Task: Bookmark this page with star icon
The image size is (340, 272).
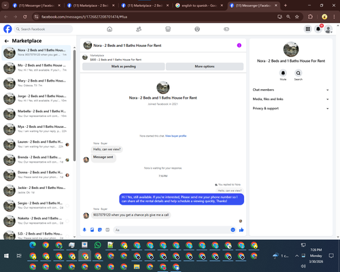Action: click(297, 16)
